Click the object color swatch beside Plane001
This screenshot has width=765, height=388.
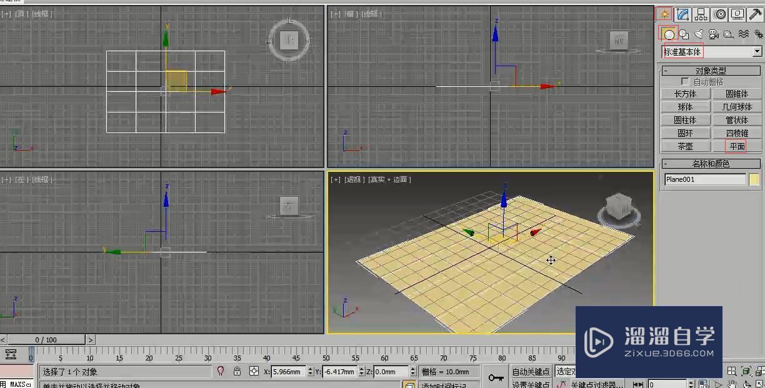coord(754,179)
